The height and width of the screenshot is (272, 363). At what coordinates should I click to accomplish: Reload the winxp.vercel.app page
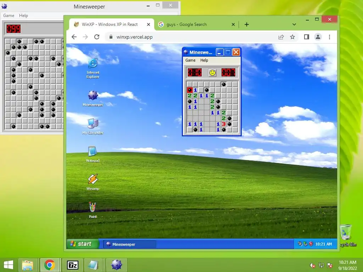click(97, 37)
